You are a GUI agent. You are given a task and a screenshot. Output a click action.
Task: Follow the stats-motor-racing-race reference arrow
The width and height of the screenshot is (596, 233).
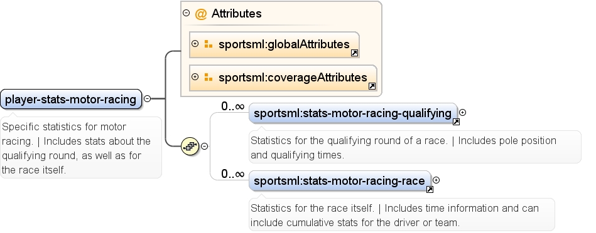coord(430,189)
